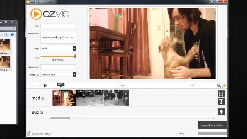The image size is (247, 139).
Task: Click the create new project link
Action: click(42, 134)
